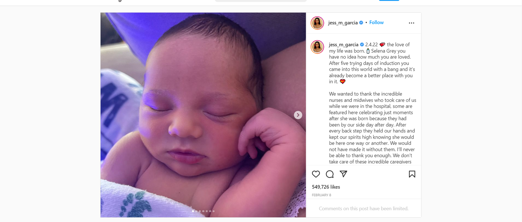Open comments via the speech bubble icon
The width and height of the screenshot is (522, 222).
click(x=330, y=174)
